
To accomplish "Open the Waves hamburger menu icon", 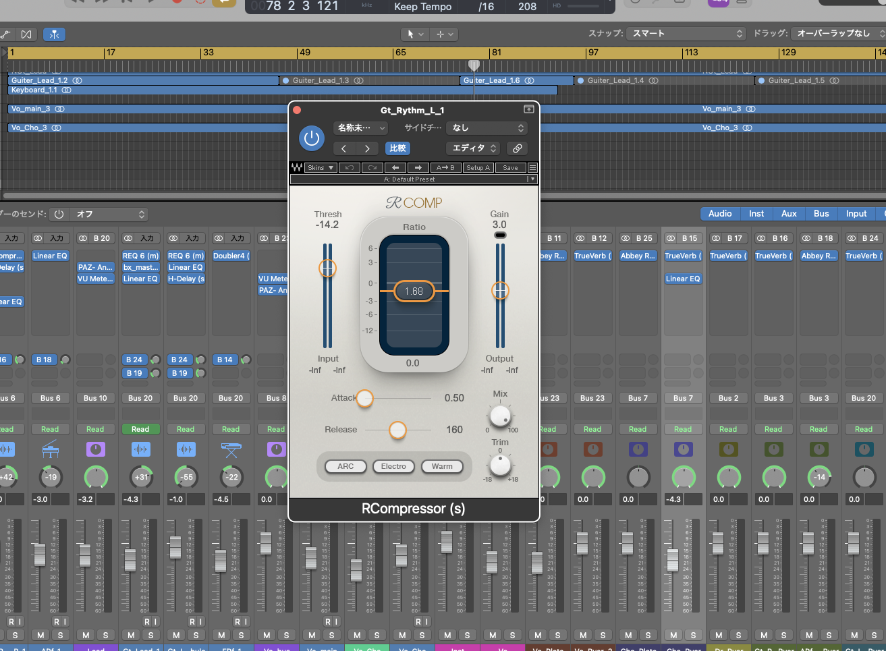I will pyautogui.click(x=532, y=168).
